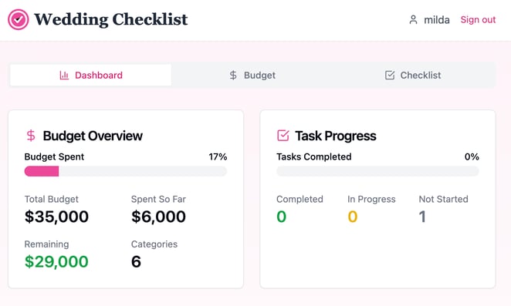
Task: Click the green $29,000 Remaining amount
Action: tap(56, 261)
